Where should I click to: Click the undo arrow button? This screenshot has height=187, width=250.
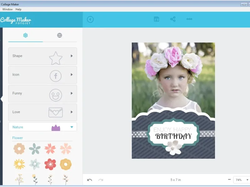click(x=90, y=180)
